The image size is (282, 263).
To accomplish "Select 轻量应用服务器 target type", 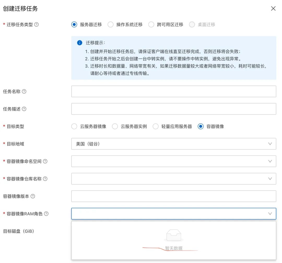I will pos(155,126).
